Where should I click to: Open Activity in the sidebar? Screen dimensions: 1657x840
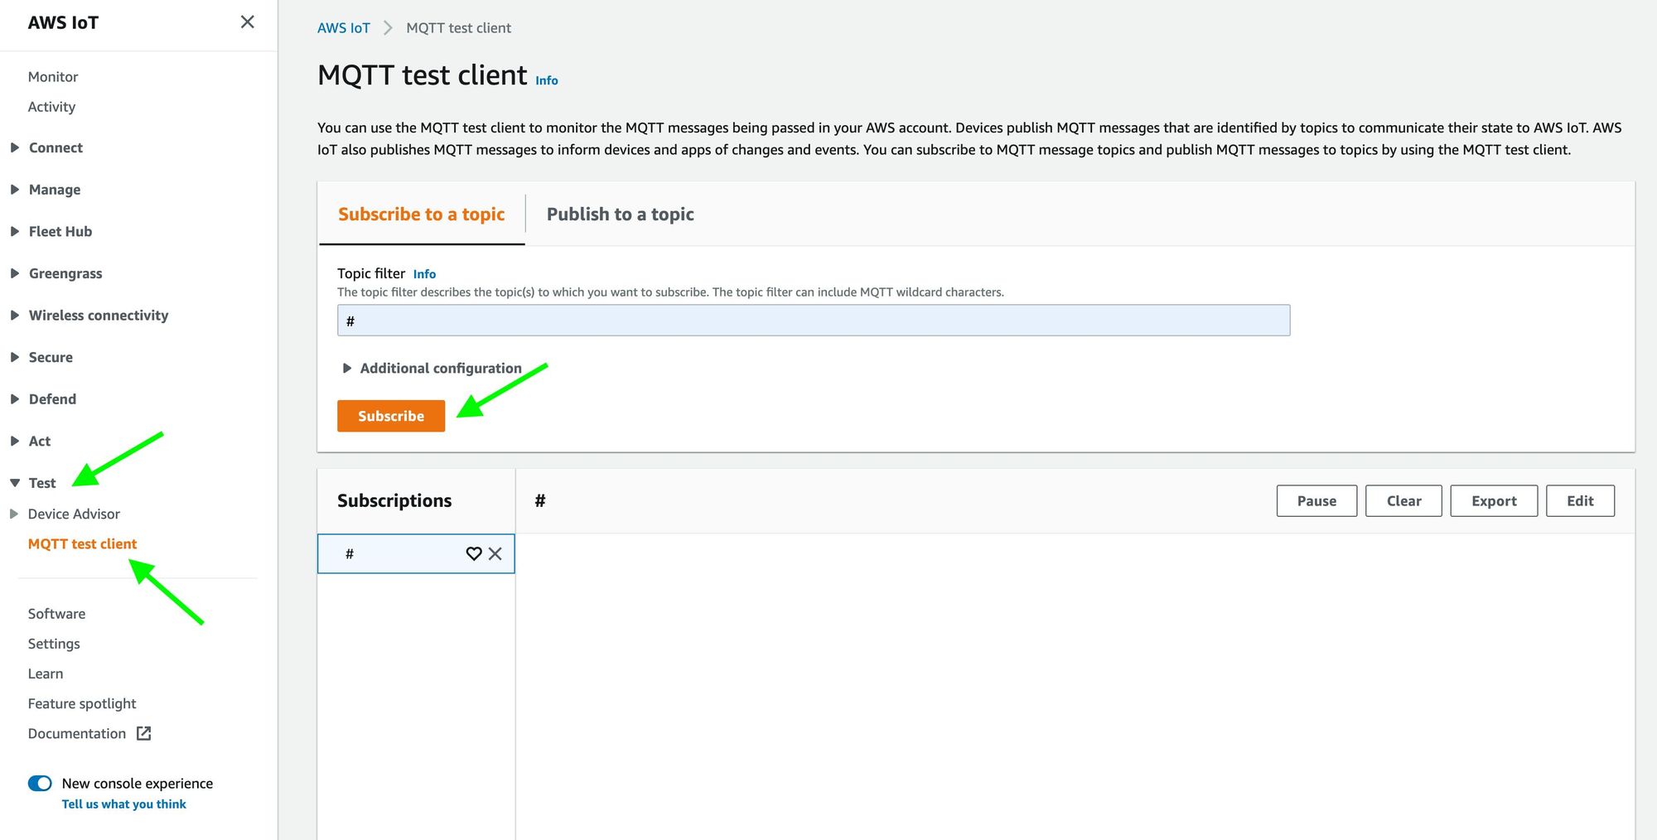51,107
